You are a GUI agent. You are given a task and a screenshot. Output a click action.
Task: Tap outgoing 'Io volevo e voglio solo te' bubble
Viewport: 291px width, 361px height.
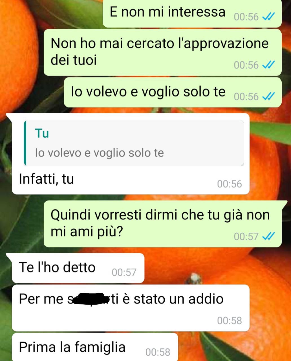coord(173,93)
